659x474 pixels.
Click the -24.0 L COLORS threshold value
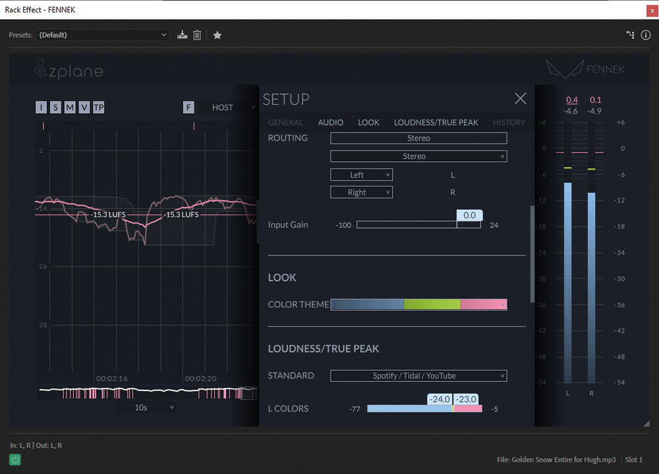440,399
